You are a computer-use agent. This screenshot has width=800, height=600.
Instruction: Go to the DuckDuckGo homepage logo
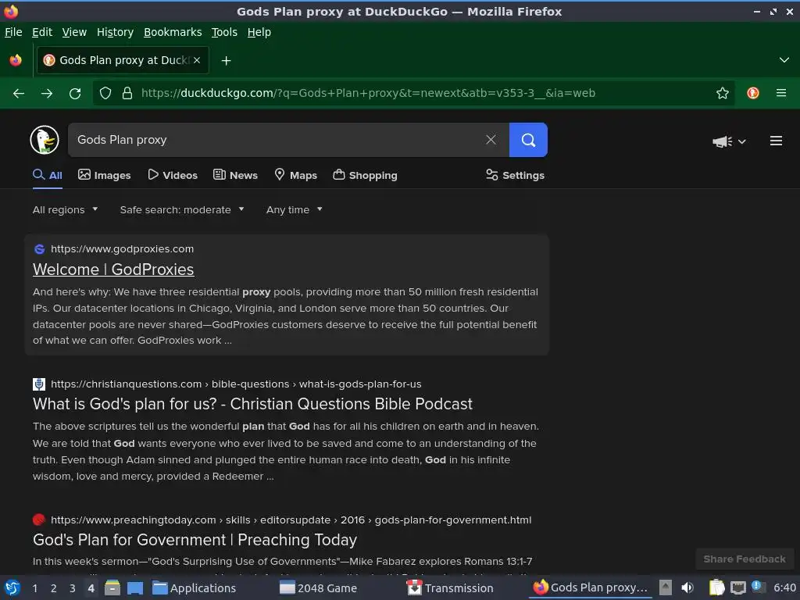click(45, 140)
